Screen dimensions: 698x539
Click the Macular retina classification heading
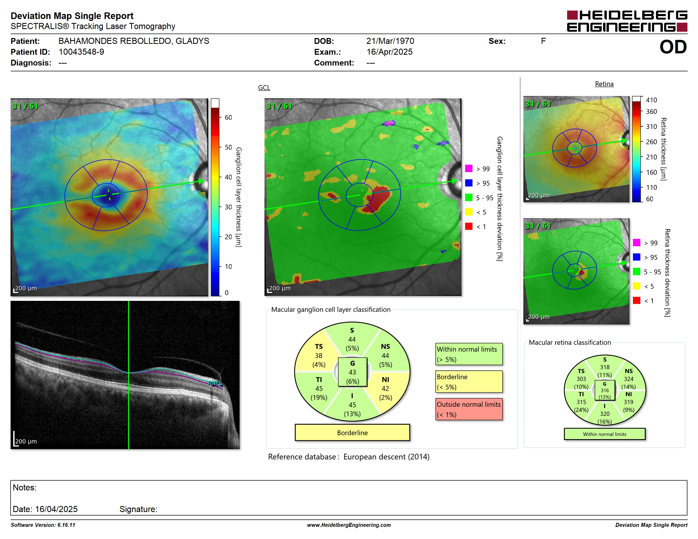click(x=570, y=342)
